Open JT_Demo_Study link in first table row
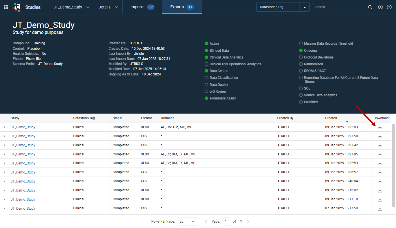This screenshot has width=396, height=228. click(23, 127)
